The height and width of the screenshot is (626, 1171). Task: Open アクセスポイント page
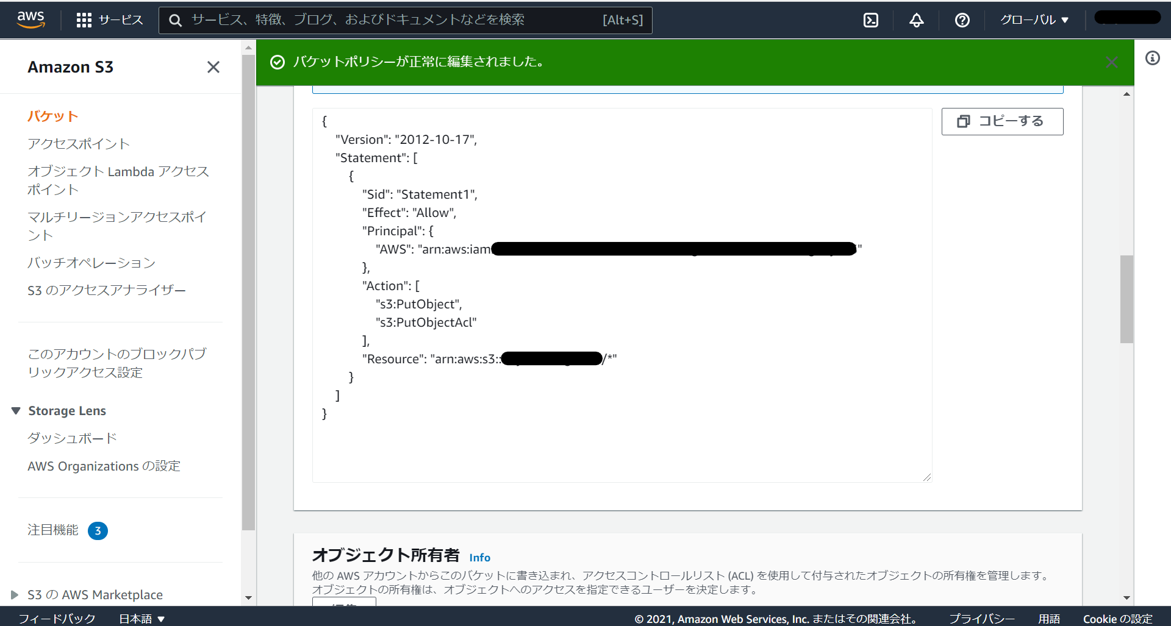tap(79, 144)
